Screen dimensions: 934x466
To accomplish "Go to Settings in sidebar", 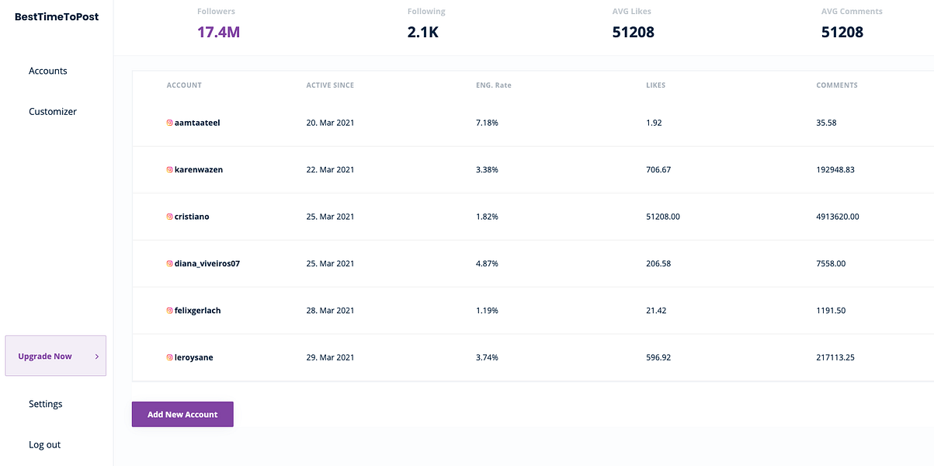I will pos(46,404).
